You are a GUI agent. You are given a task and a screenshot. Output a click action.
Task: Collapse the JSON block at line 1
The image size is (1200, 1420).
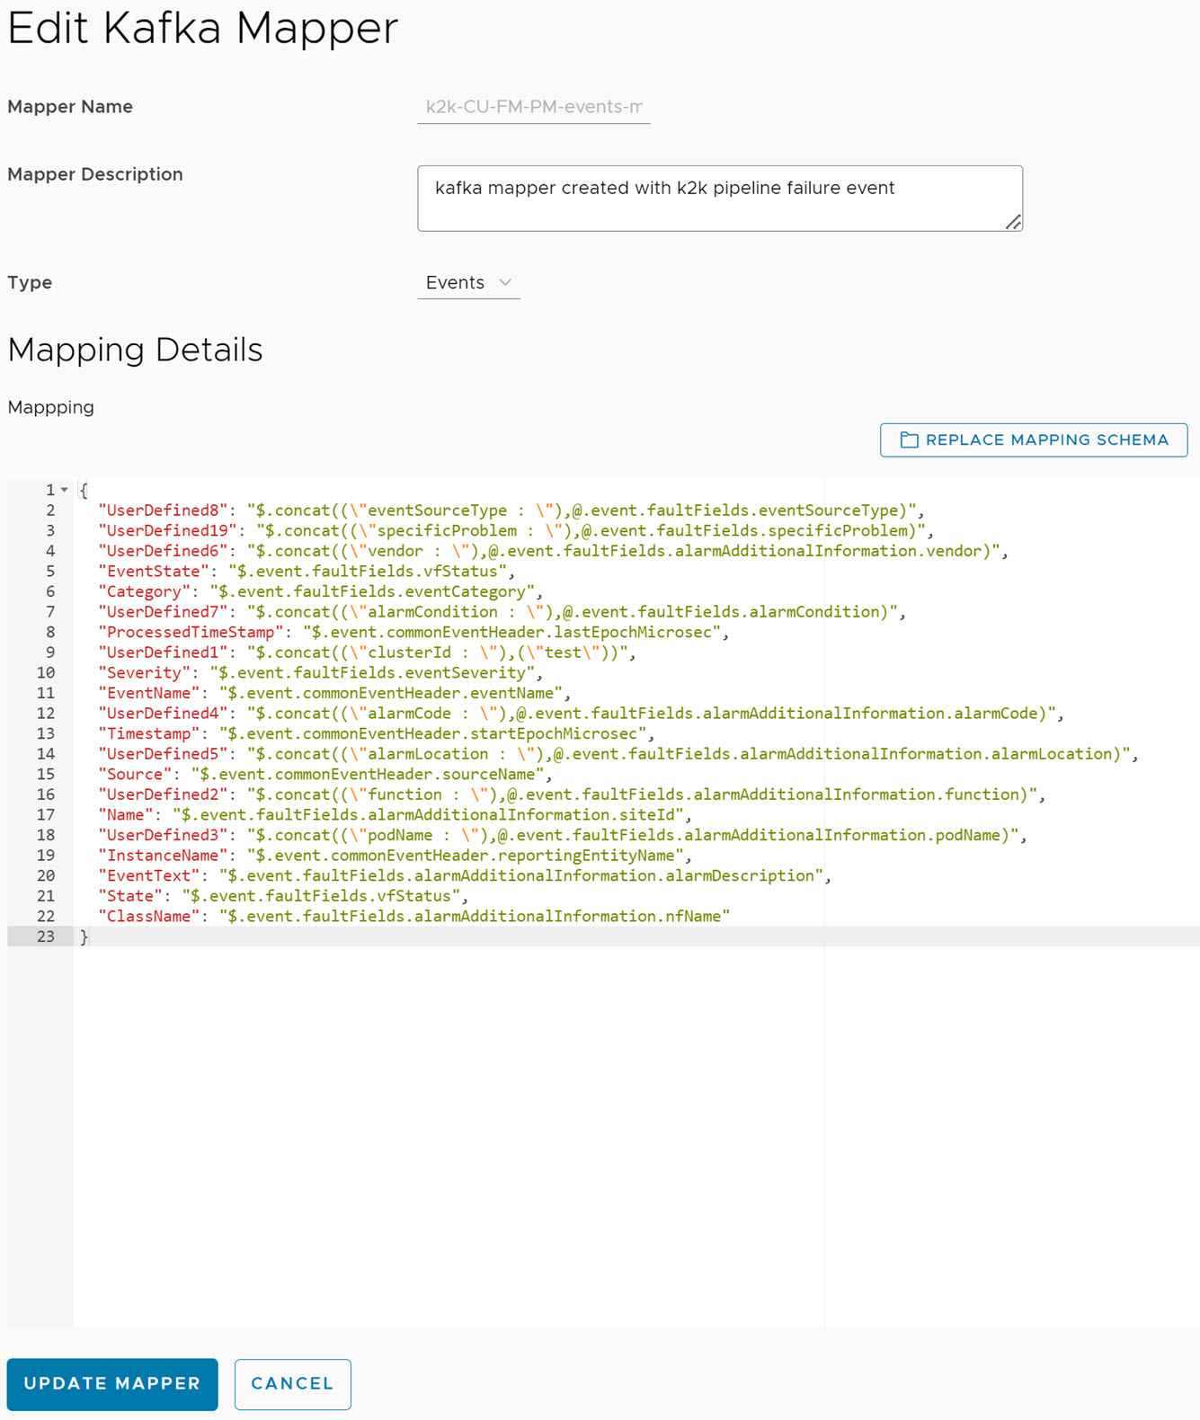[65, 490]
